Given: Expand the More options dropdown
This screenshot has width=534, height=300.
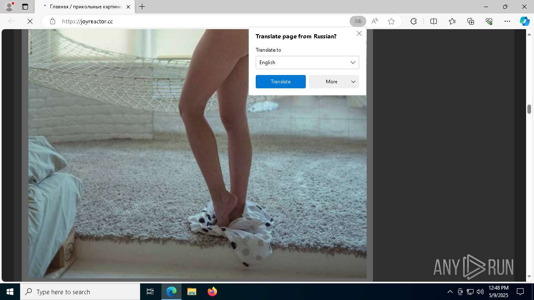Looking at the screenshot, I should pyautogui.click(x=334, y=82).
